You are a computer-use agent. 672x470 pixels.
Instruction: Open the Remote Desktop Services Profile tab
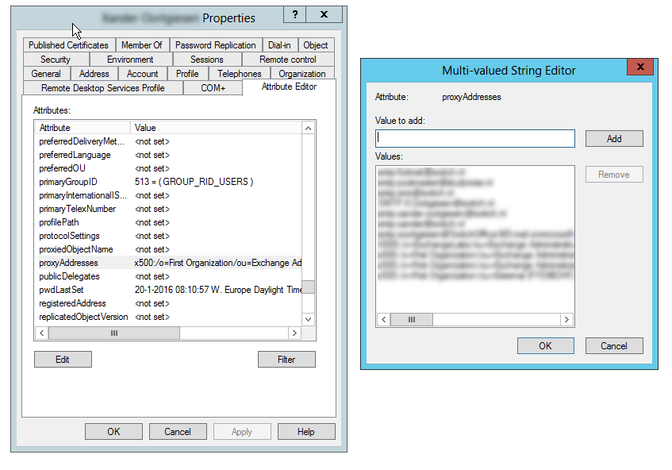104,87
